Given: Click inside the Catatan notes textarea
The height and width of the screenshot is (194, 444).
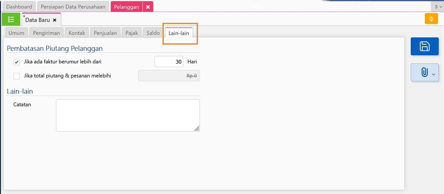Looking at the screenshot, I should pyautogui.click(x=128, y=115).
